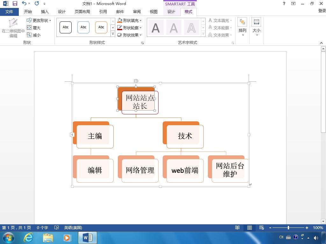Open the 文件 tab

pos(9,12)
